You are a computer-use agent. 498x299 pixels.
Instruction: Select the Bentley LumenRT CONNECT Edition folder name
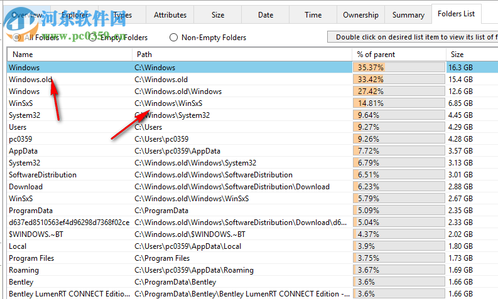(x=69, y=294)
